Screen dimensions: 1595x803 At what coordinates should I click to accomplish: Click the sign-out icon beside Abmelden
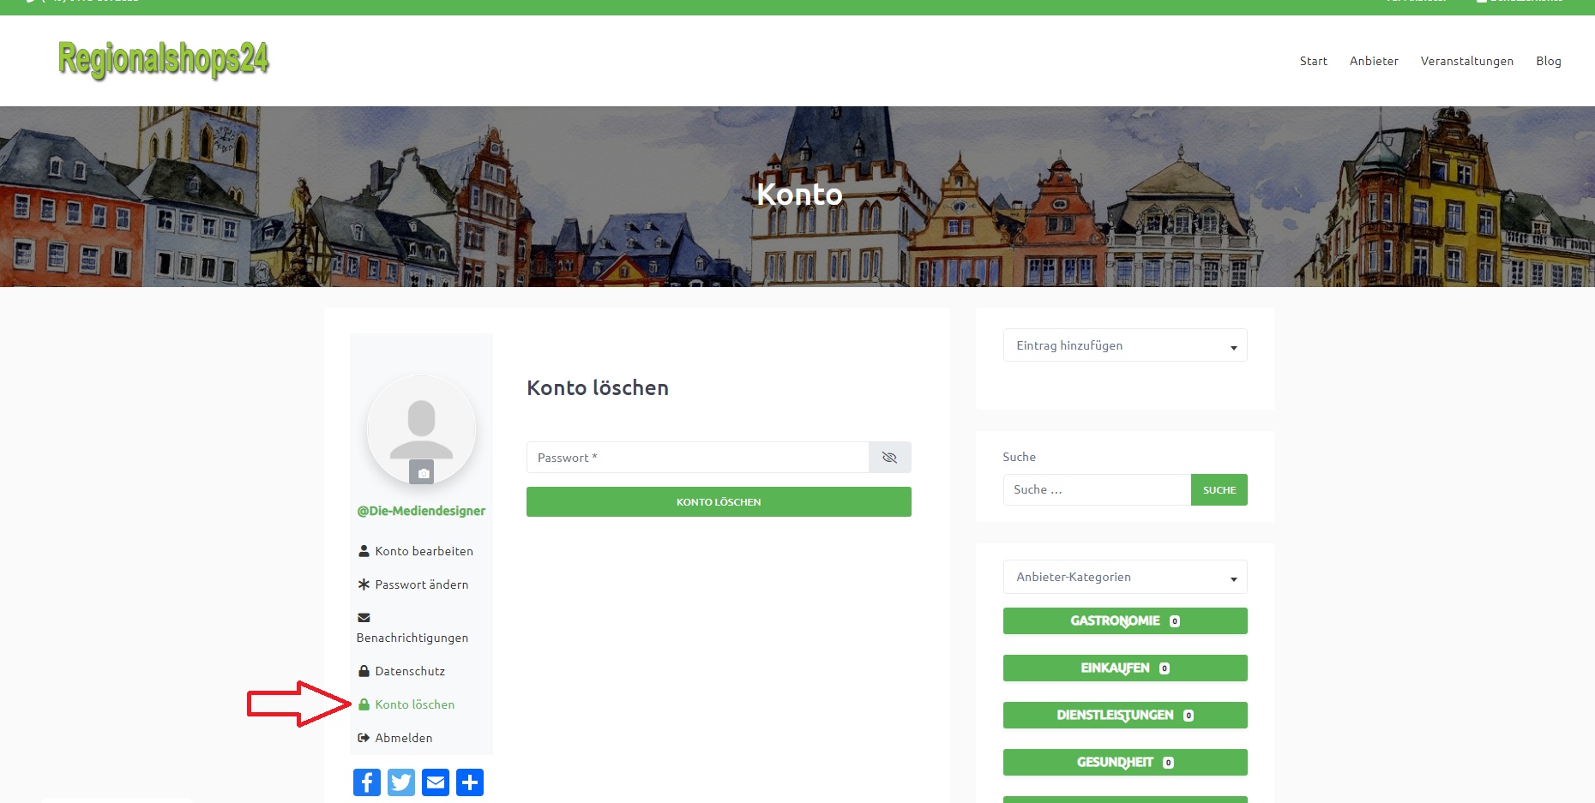point(364,738)
